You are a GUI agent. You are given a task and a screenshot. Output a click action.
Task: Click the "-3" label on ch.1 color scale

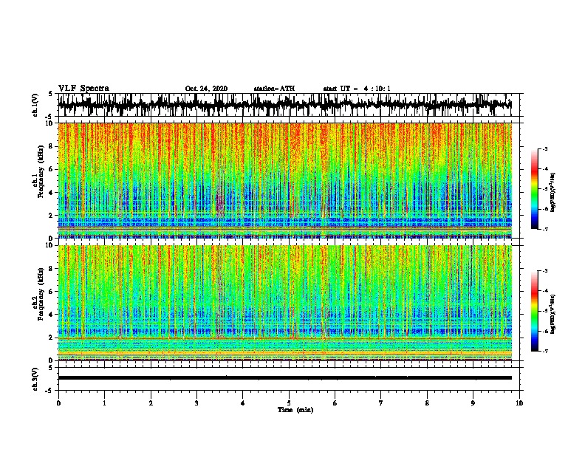544,149
